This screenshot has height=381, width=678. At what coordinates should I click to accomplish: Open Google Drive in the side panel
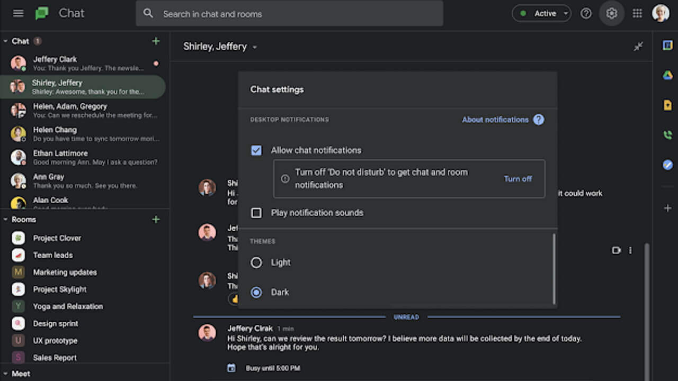(667, 76)
